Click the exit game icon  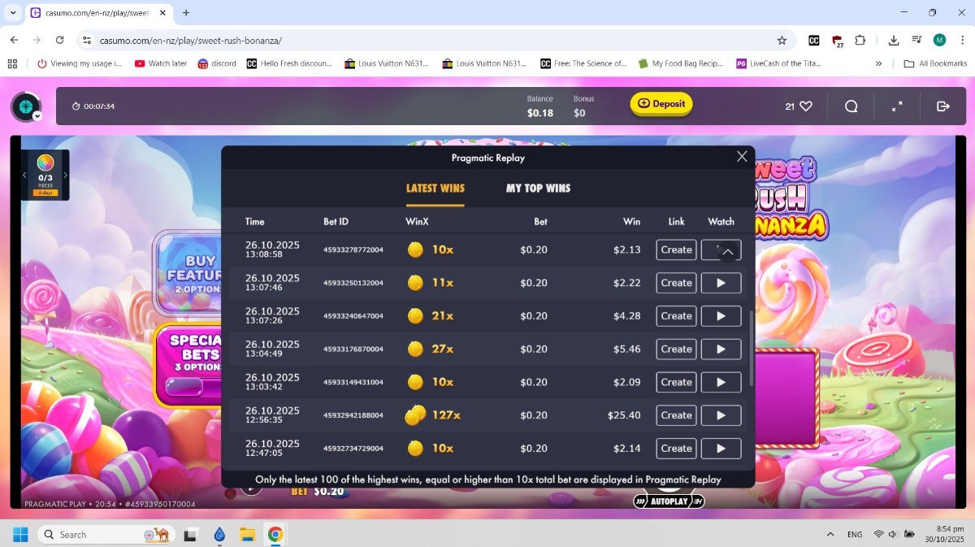tap(942, 106)
